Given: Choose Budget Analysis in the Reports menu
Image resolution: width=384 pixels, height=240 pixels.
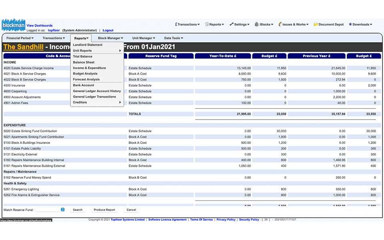Looking at the screenshot, I should pos(85,74).
